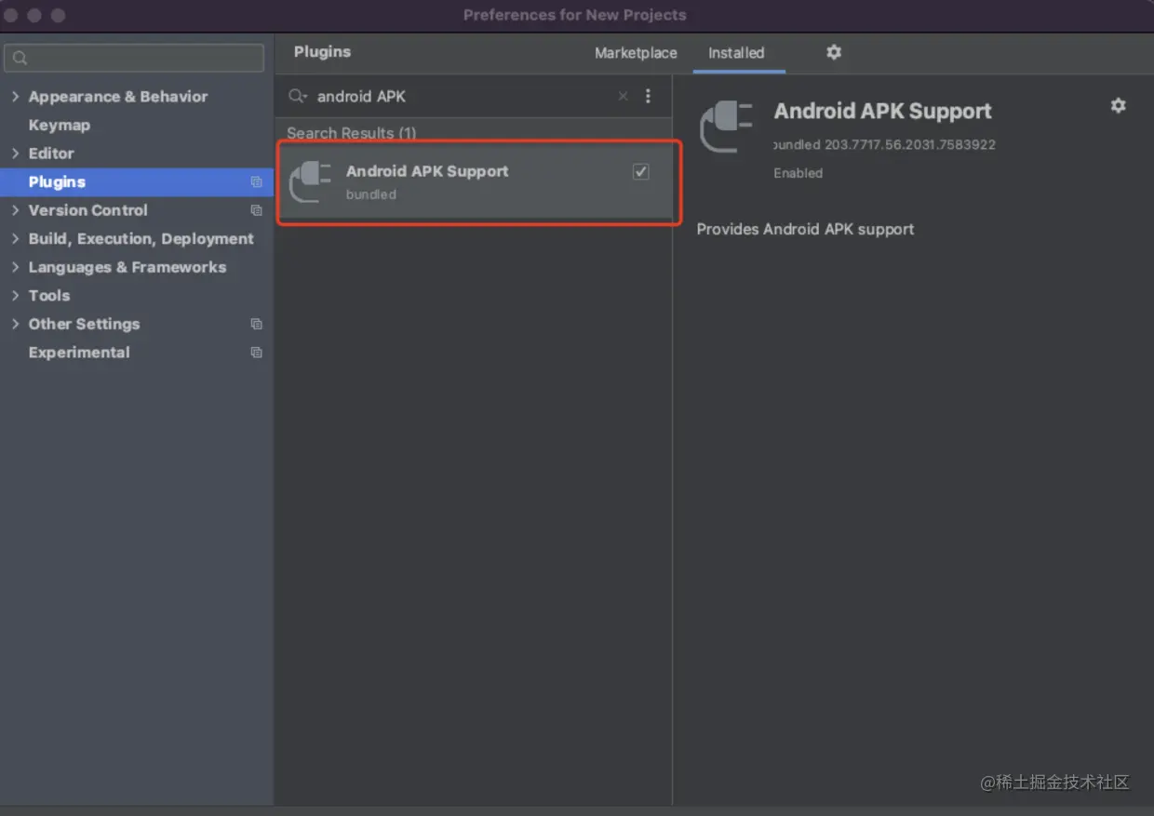Screen dimensions: 1154x816
Task: Select the Android APK Support search result
Action: click(447, 181)
